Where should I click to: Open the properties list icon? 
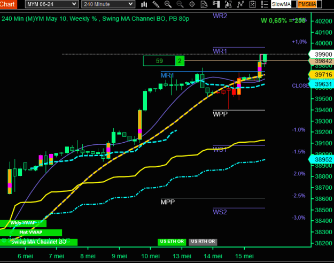265,4
